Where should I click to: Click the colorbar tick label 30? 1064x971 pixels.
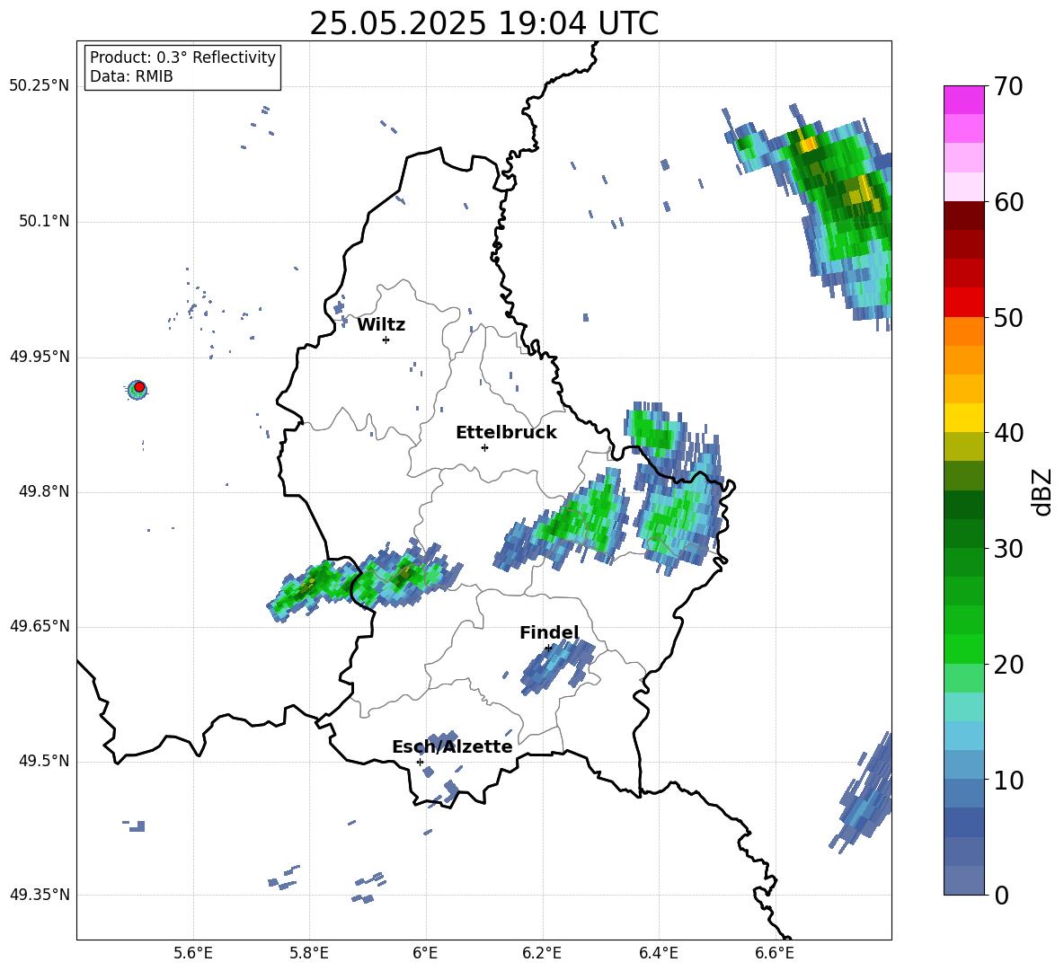[1008, 549]
